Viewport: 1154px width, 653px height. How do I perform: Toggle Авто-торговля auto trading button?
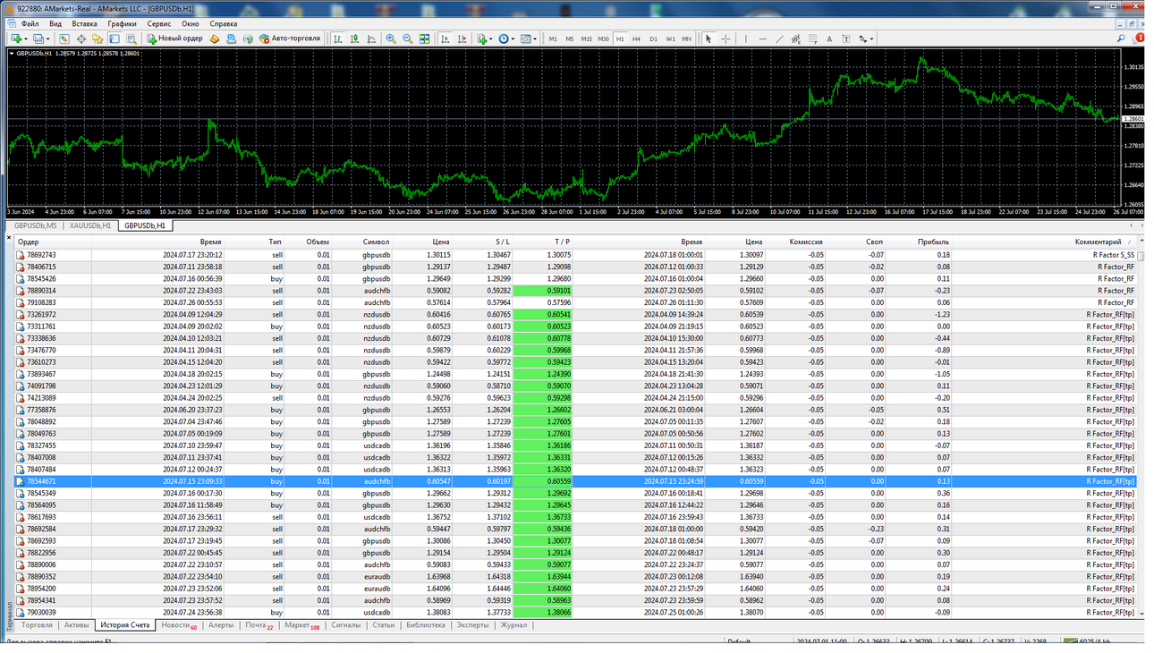(x=289, y=38)
